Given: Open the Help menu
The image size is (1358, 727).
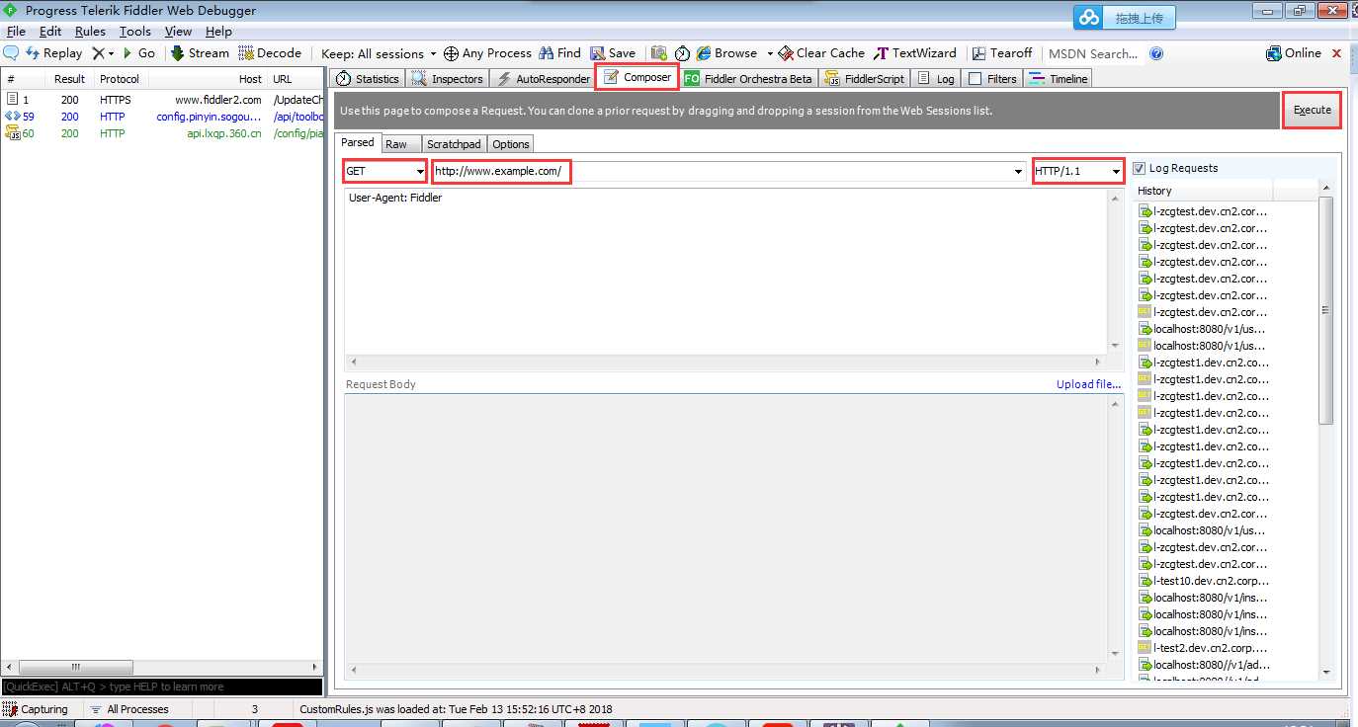Looking at the screenshot, I should click(218, 32).
